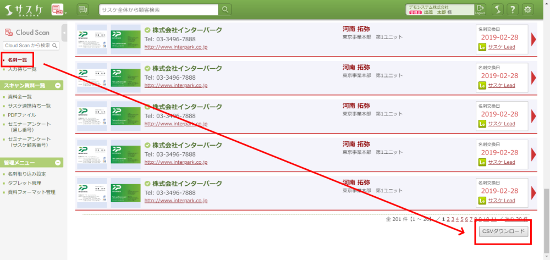The width and height of the screenshot is (550, 260).
Task: Click the red arrow at the right of the top row
Action: tap(534, 39)
